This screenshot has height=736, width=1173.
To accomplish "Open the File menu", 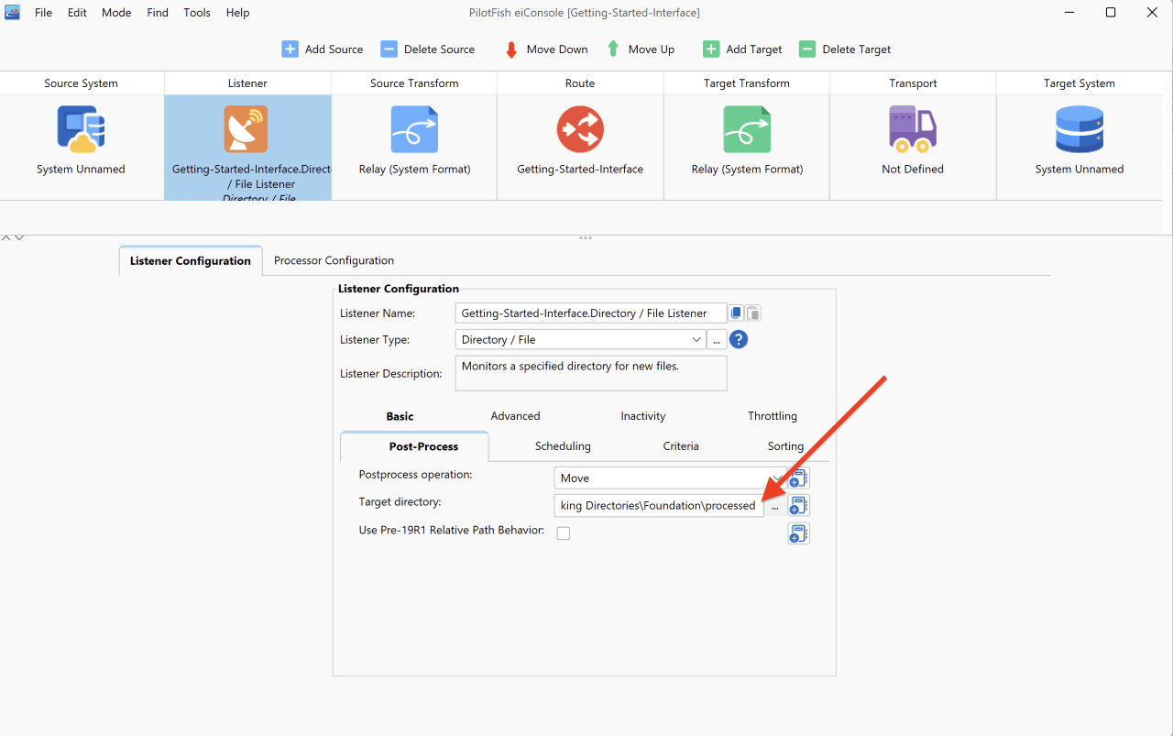I will click(x=43, y=13).
